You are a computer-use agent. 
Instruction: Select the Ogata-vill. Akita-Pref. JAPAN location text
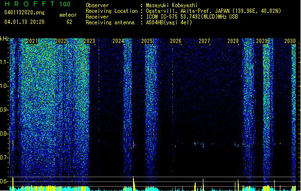213,11
